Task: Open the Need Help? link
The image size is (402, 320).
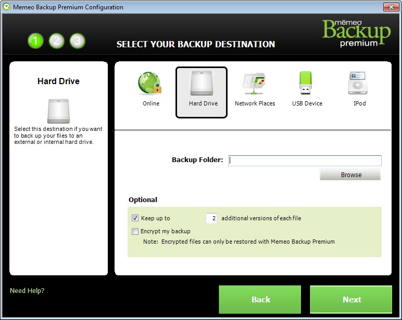Action: tap(27, 291)
